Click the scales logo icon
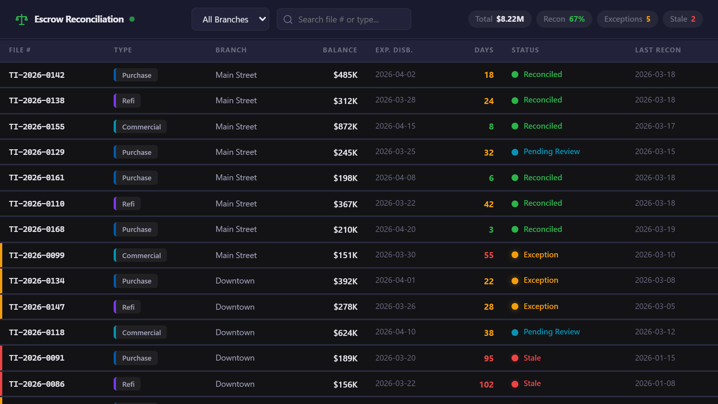 21,19
